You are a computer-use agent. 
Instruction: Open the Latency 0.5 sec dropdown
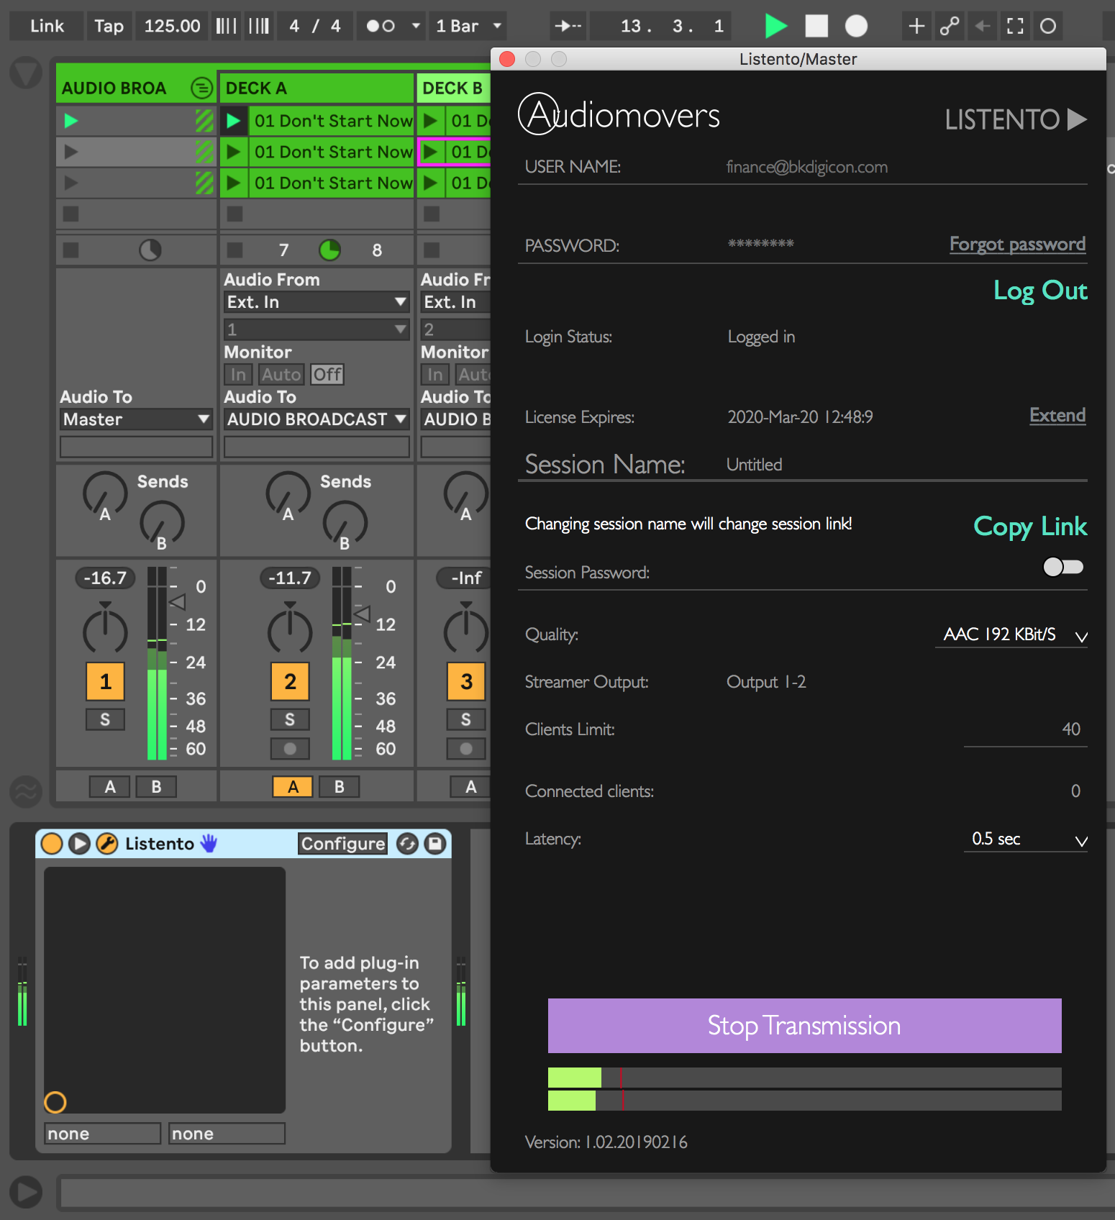coord(1026,839)
